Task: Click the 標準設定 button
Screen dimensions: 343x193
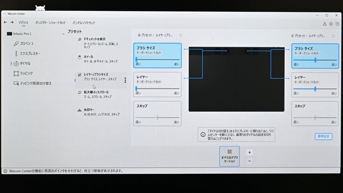Action: [x=323, y=136]
